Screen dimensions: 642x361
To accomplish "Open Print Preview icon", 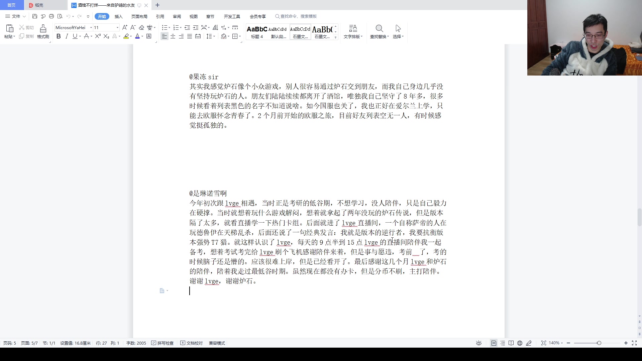I will click(60, 16).
